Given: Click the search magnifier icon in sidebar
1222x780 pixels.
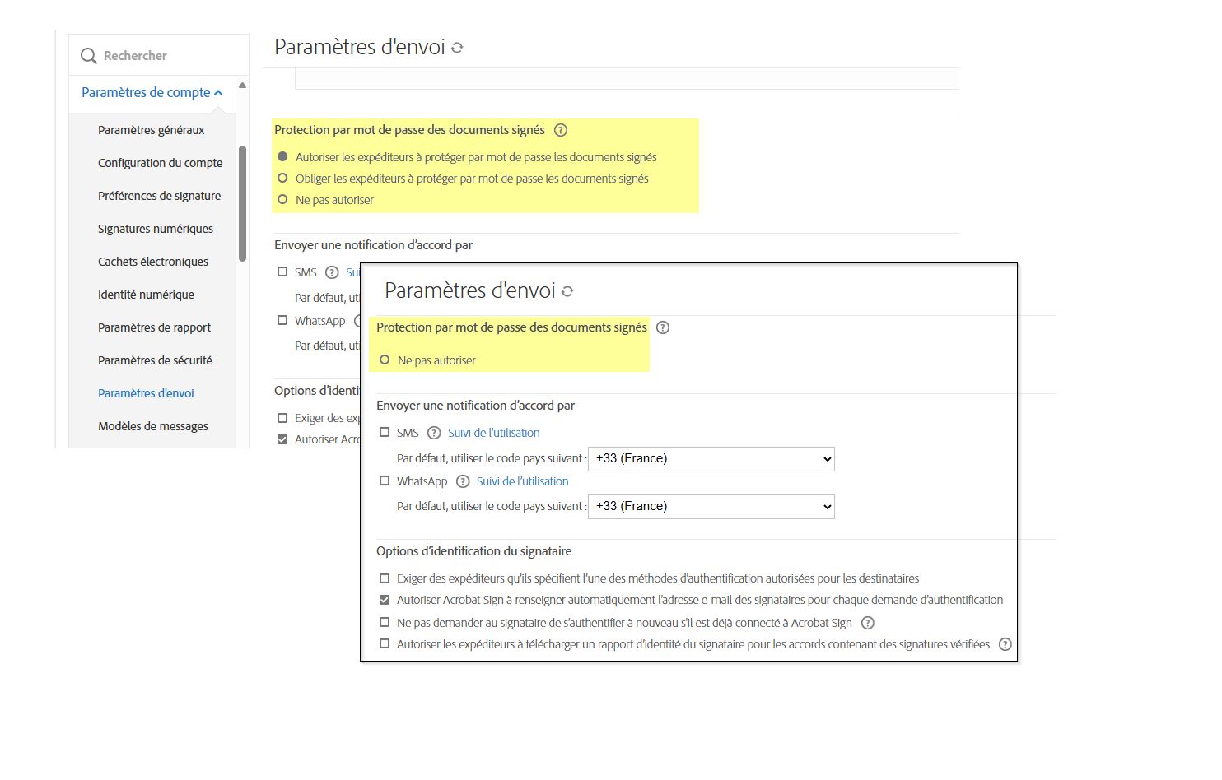Looking at the screenshot, I should [x=89, y=56].
